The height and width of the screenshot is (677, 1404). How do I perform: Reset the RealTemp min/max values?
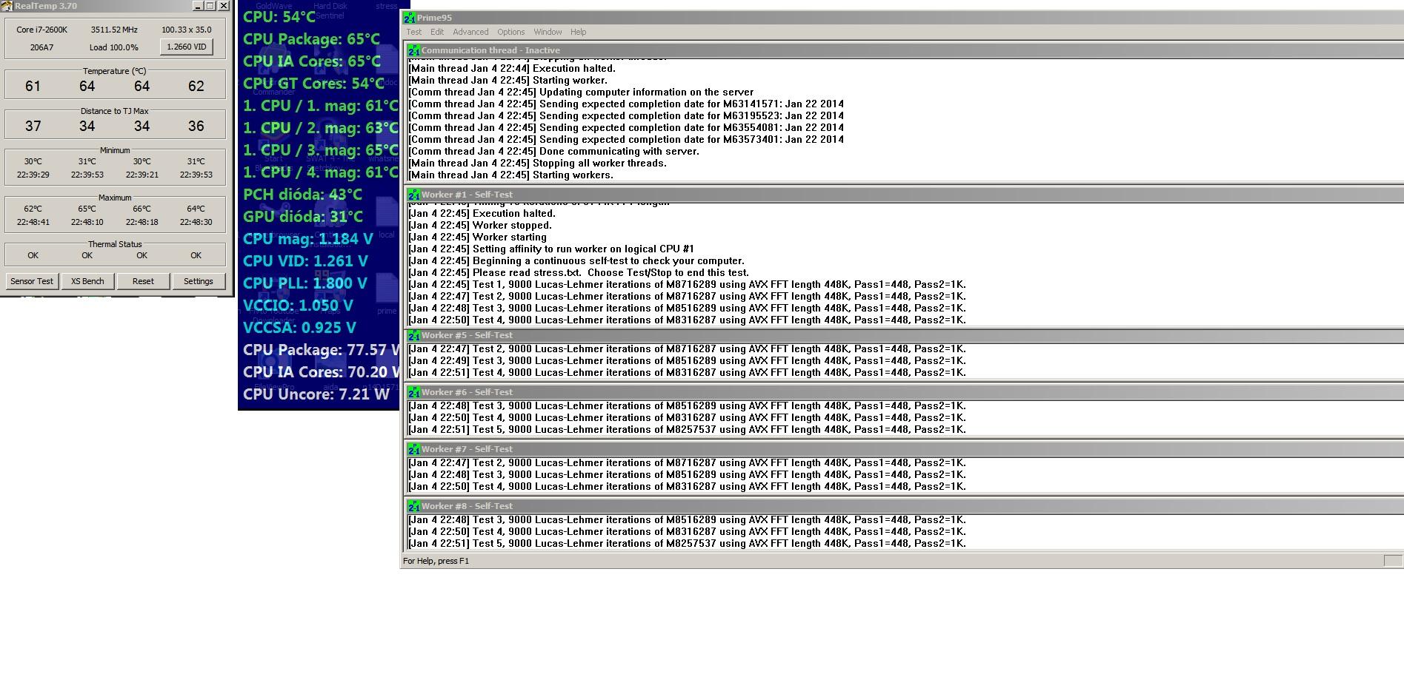(143, 281)
